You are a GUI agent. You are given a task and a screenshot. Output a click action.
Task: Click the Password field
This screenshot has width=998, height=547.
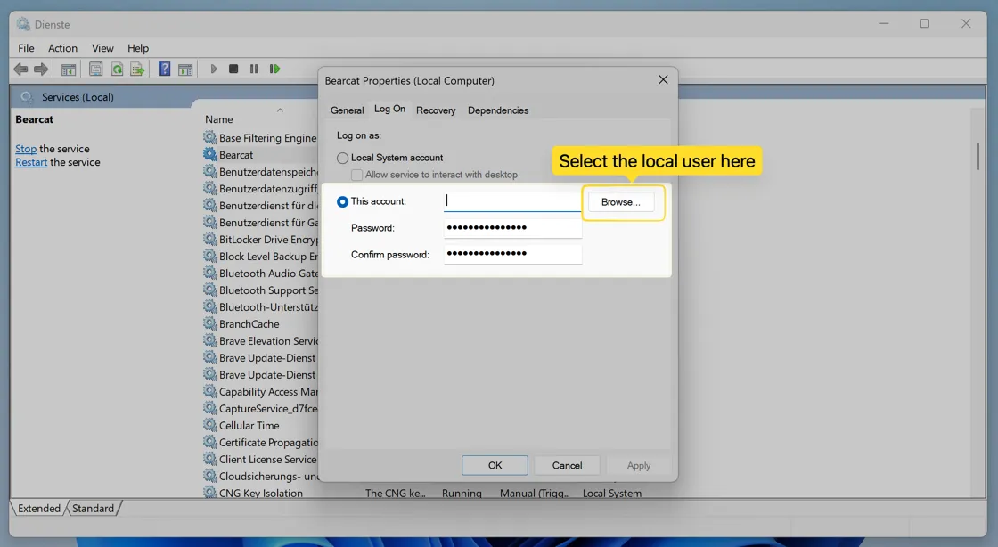[x=512, y=228]
